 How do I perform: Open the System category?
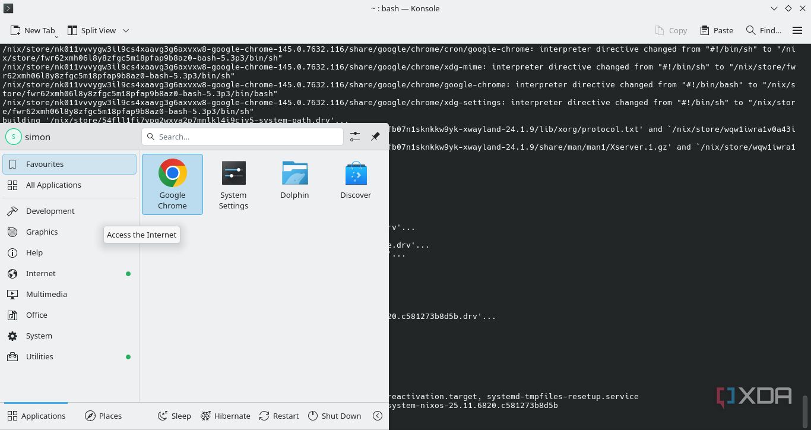coord(69,336)
